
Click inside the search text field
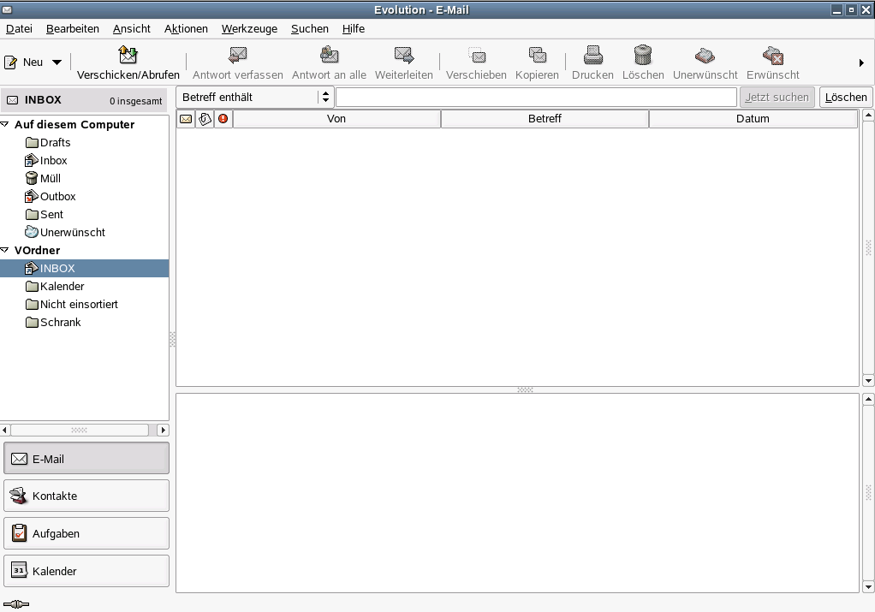pyautogui.click(x=535, y=97)
